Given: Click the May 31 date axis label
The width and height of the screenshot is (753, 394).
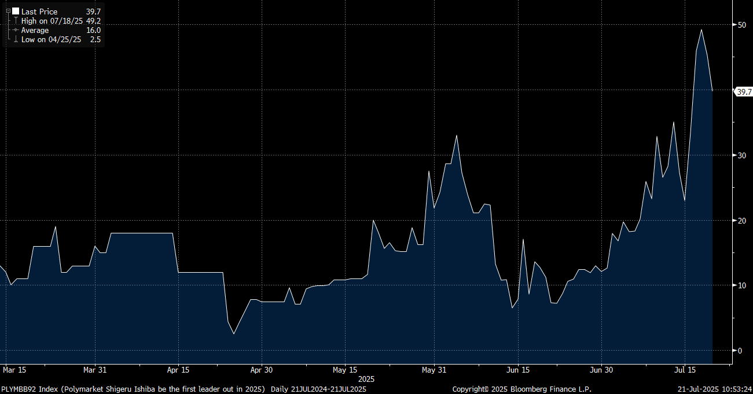Looking at the screenshot, I should point(435,370).
